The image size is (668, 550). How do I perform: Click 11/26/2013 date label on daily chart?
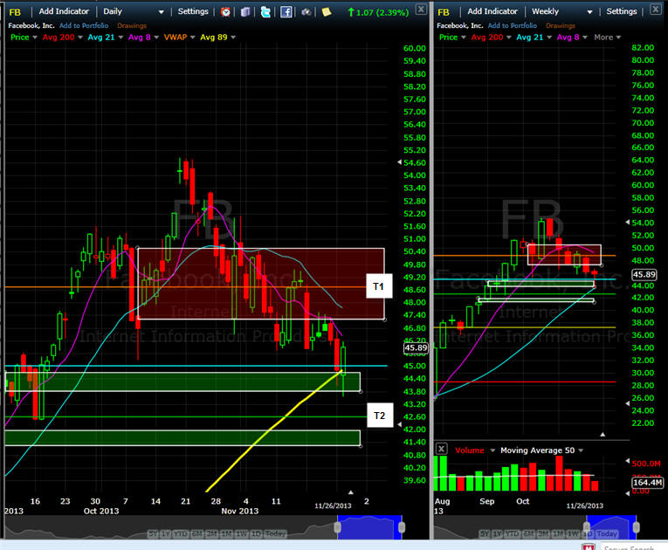[x=333, y=505]
